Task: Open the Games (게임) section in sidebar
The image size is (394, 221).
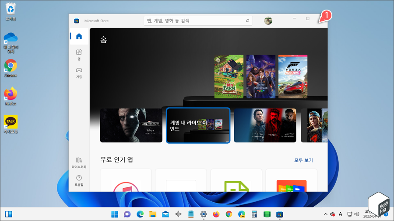Action: pyautogui.click(x=79, y=73)
